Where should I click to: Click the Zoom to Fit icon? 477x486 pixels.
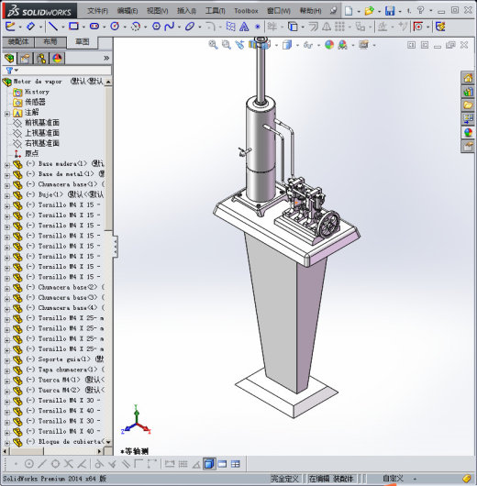213,45
